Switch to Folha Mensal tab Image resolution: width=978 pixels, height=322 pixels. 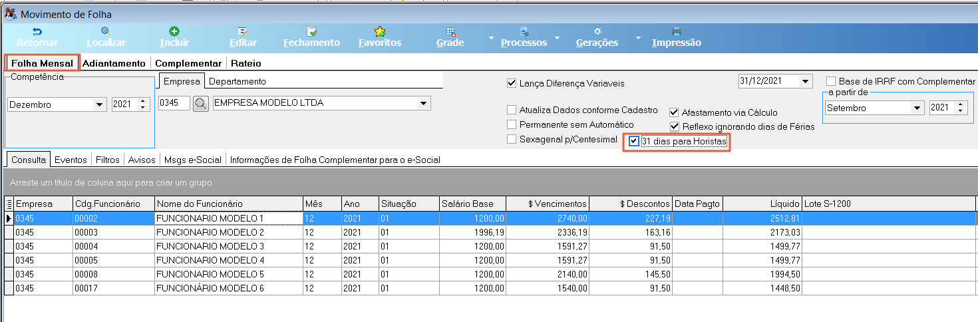tap(42, 63)
